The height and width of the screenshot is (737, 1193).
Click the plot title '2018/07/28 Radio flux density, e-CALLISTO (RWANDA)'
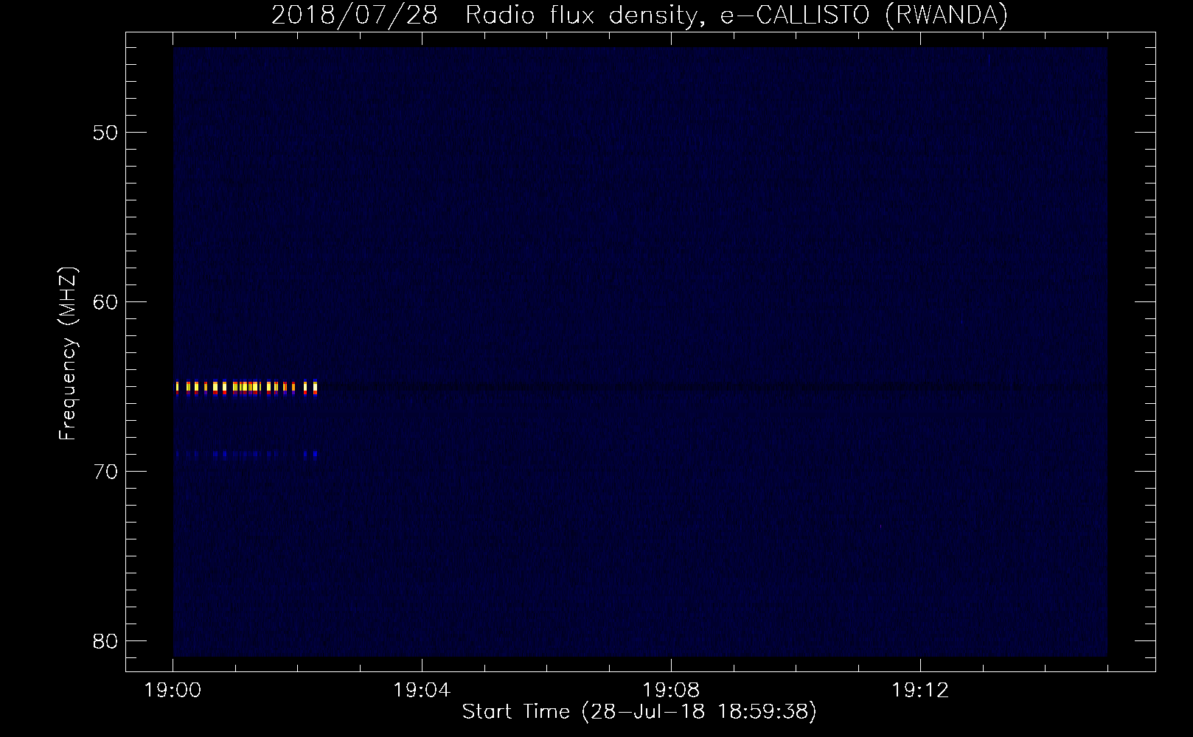pyautogui.click(x=639, y=15)
